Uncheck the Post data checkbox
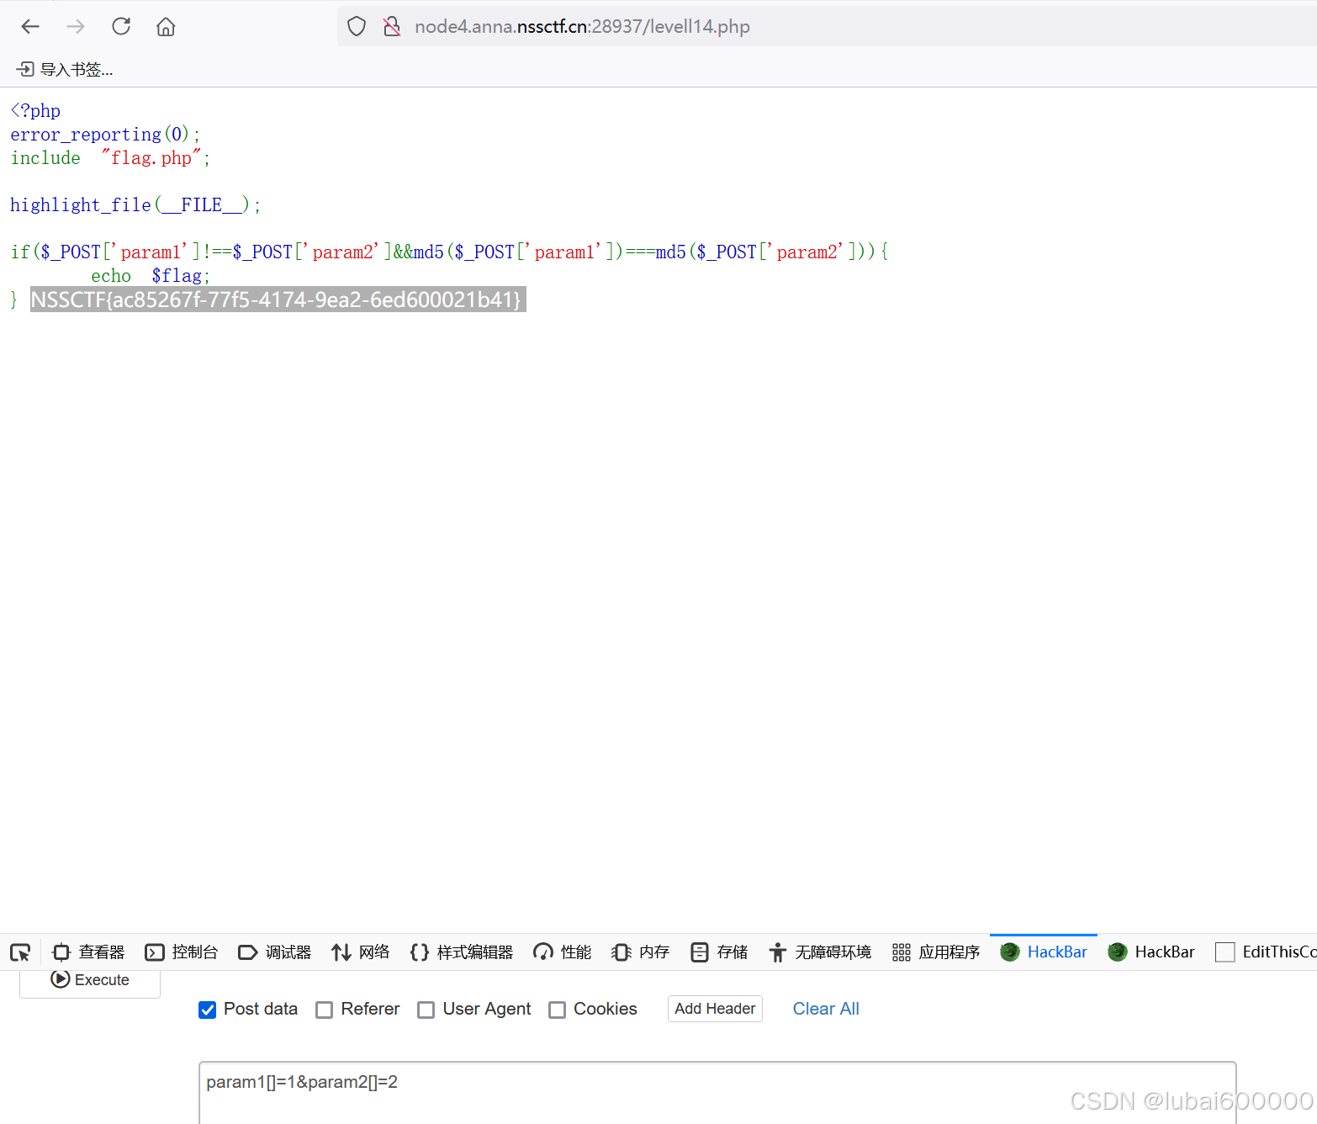Screen dimensions: 1317x1124 click(207, 1010)
